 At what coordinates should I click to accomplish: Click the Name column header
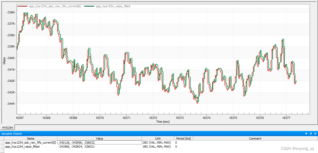click(x=31, y=139)
